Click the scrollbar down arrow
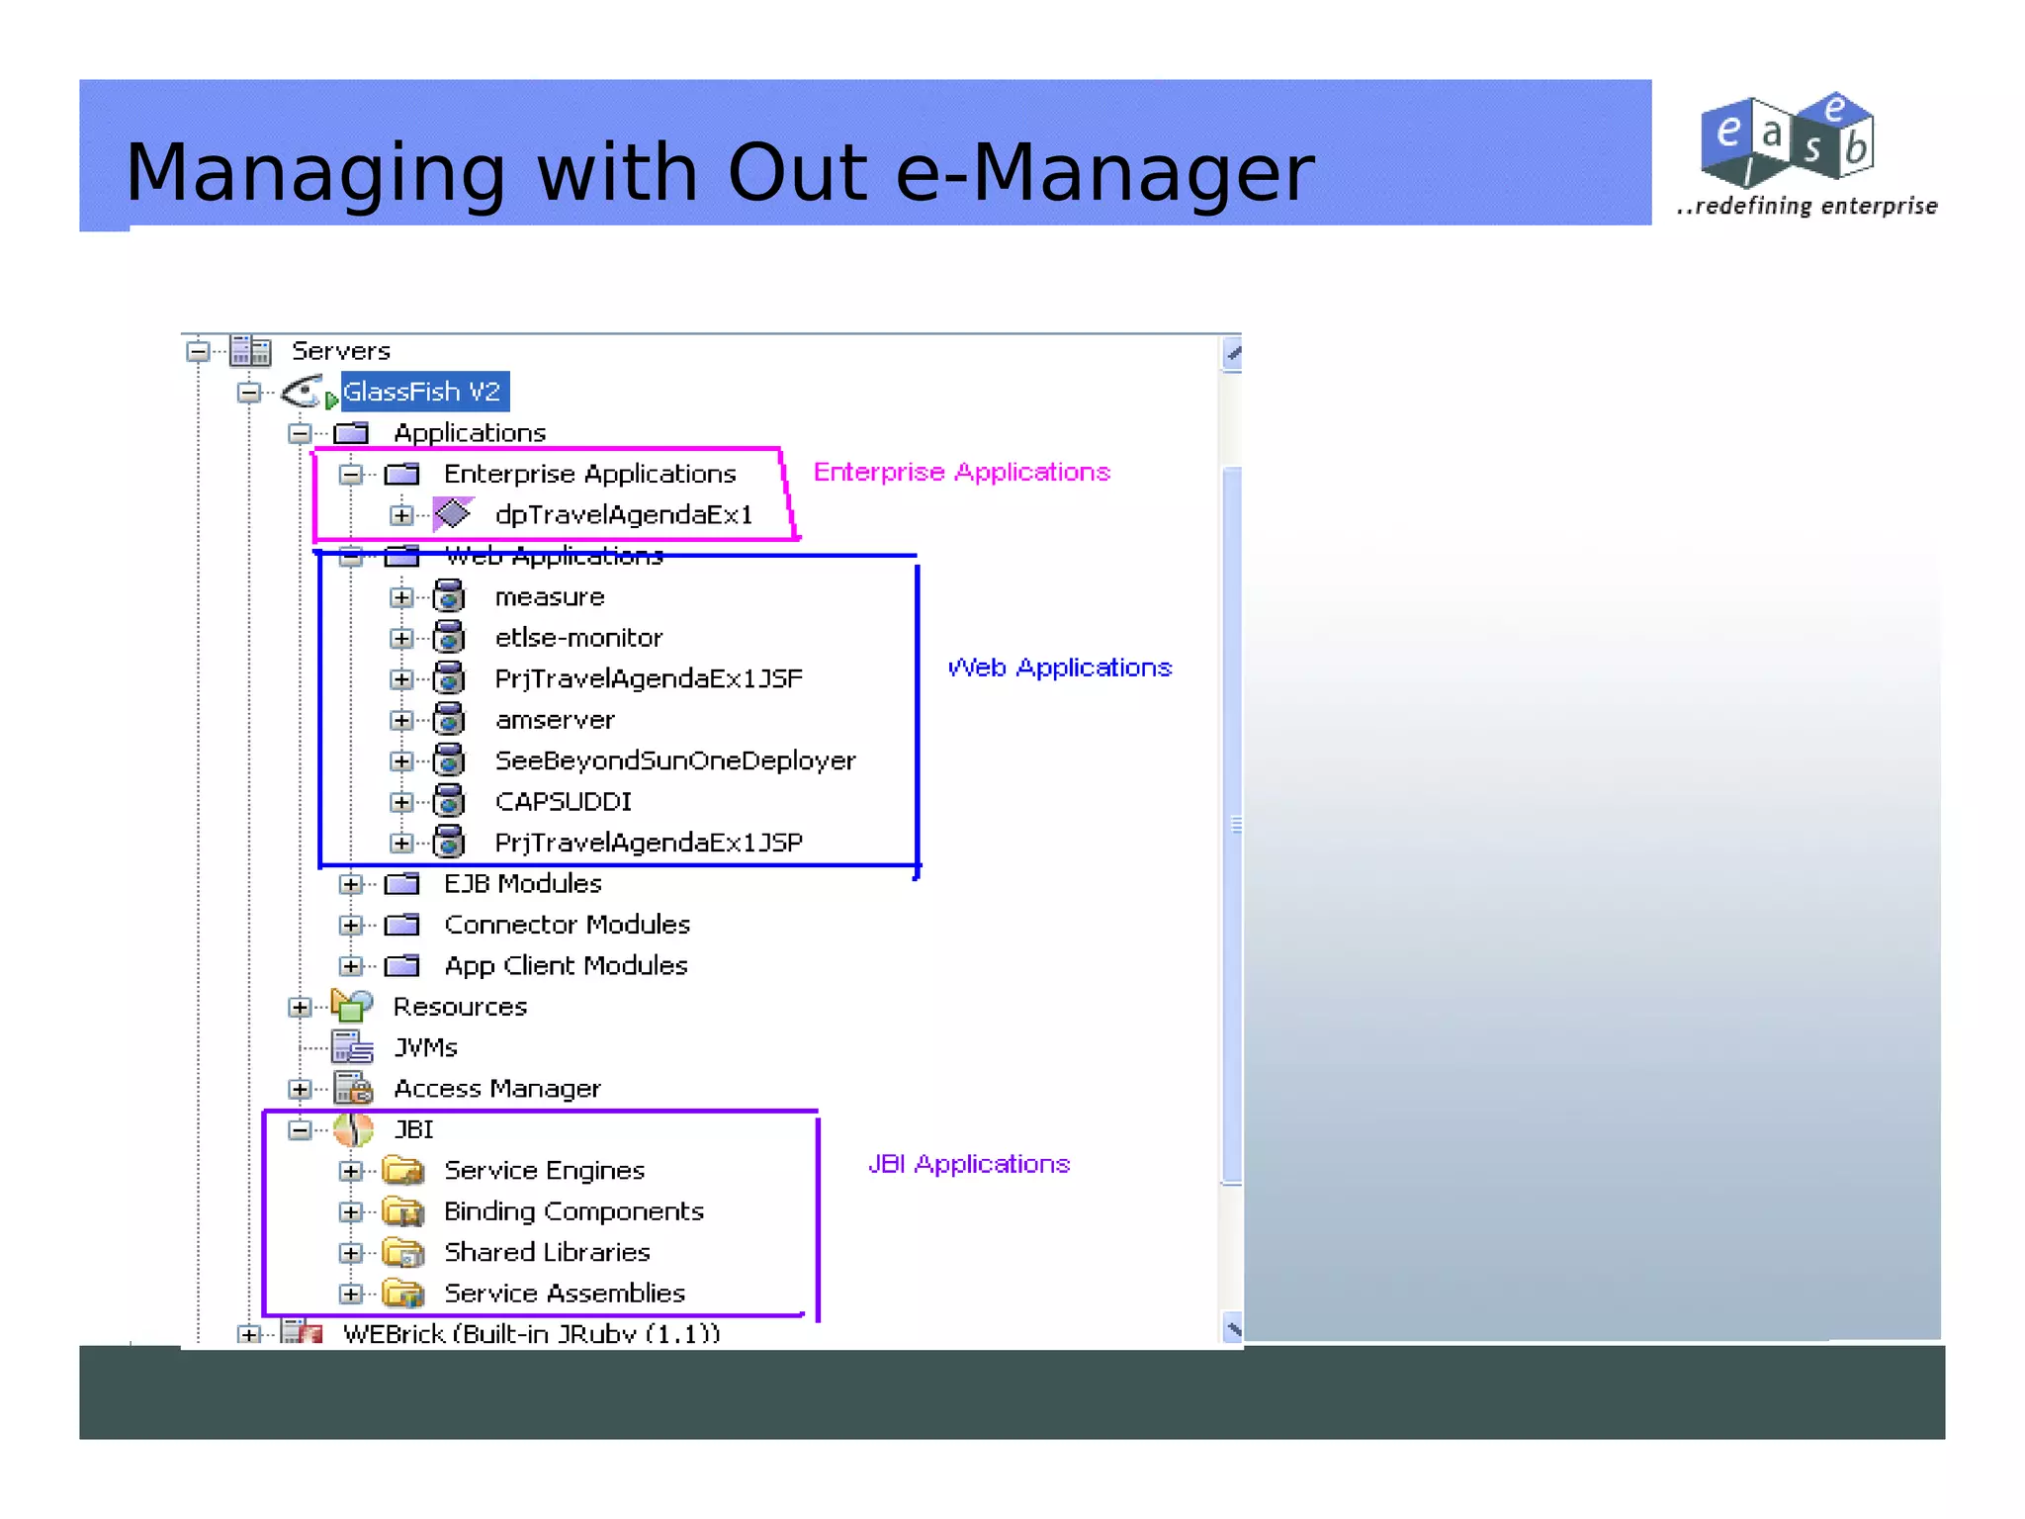 pyautogui.click(x=1232, y=1328)
